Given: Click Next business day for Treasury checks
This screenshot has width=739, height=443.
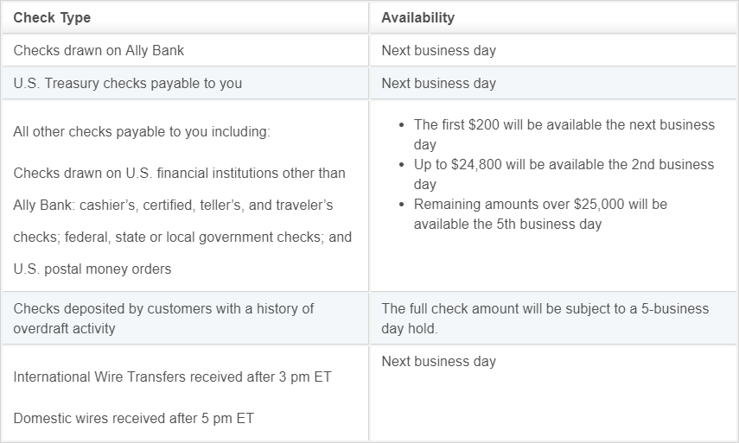Looking at the screenshot, I should point(438,83).
